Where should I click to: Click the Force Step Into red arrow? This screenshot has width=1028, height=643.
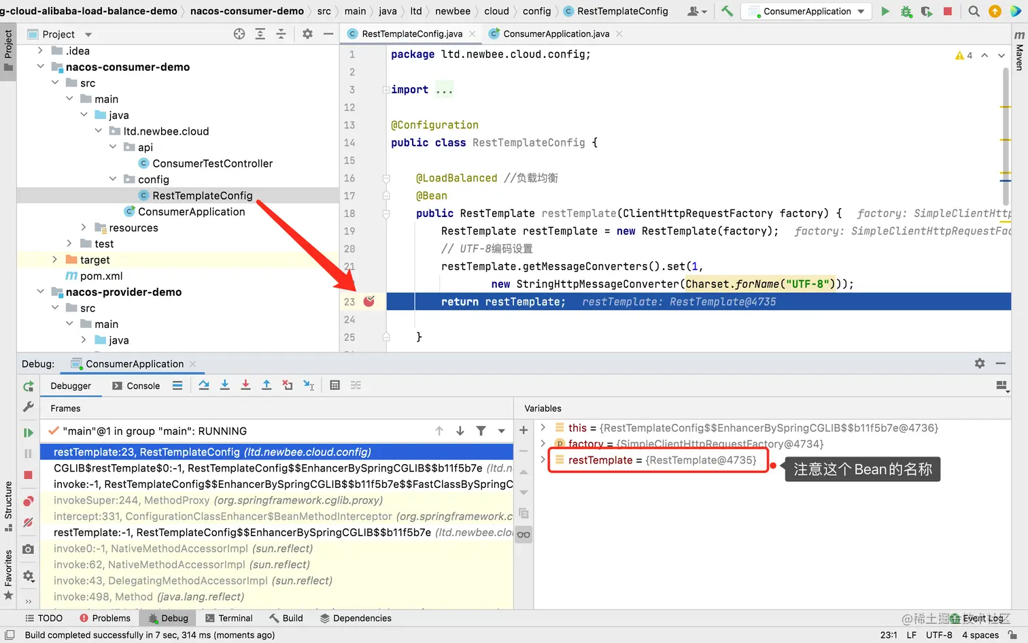click(x=246, y=385)
